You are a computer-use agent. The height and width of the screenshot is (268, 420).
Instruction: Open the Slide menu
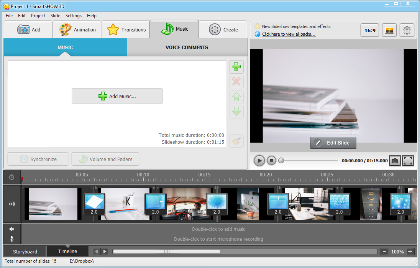click(x=55, y=16)
